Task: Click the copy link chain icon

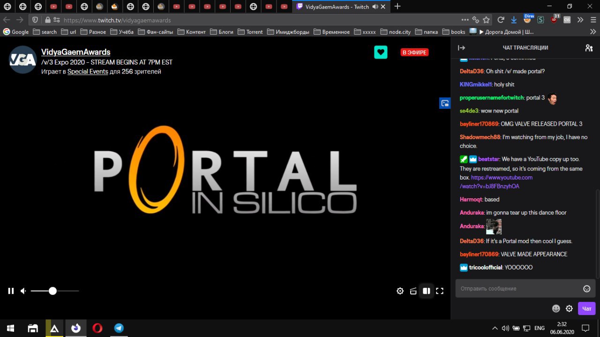Action: click(x=475, y=20)
